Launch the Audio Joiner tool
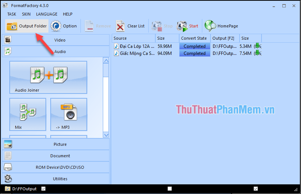 click(48, 77)
